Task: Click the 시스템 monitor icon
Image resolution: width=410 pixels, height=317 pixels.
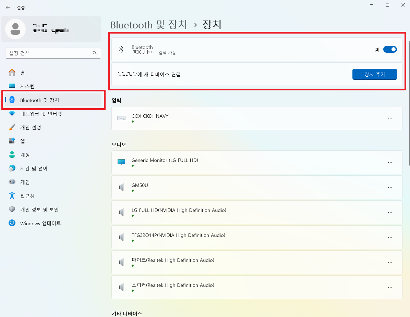Action: (12, 86)
